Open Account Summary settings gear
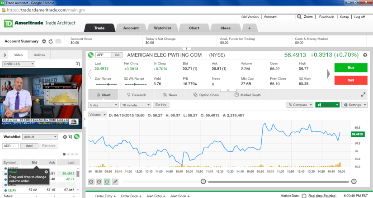The height and width of the screenshot is (198, 373). 44,41
